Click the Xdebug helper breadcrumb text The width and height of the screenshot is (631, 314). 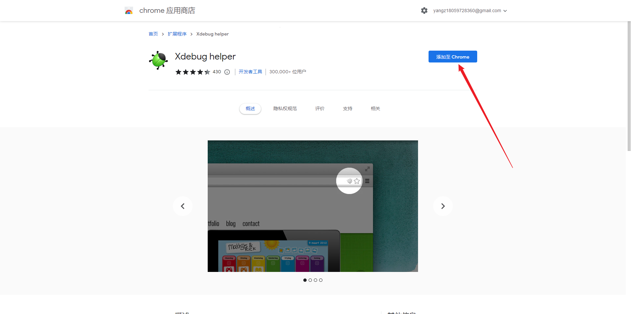(213, 34)
